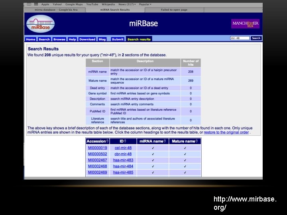Sort table by ID column arrow

click(x=125, y=141)
